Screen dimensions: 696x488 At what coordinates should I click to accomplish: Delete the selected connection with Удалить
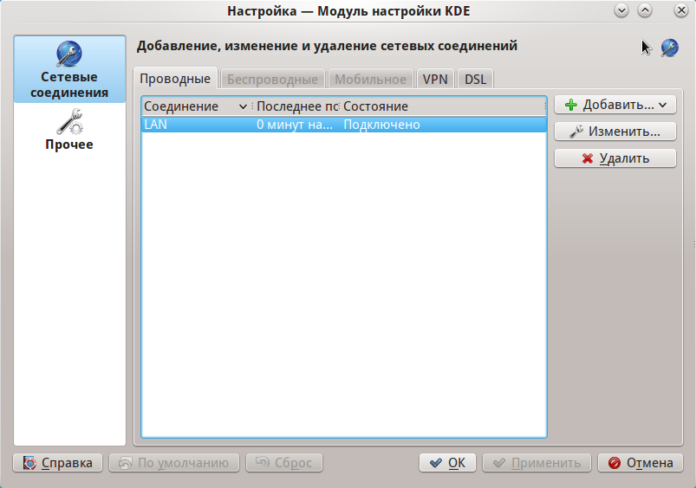[615, 158]
